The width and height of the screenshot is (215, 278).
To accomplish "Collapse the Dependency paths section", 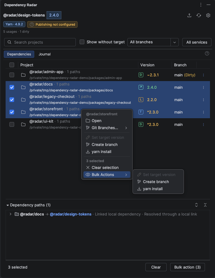I will (x=8, y=205).
